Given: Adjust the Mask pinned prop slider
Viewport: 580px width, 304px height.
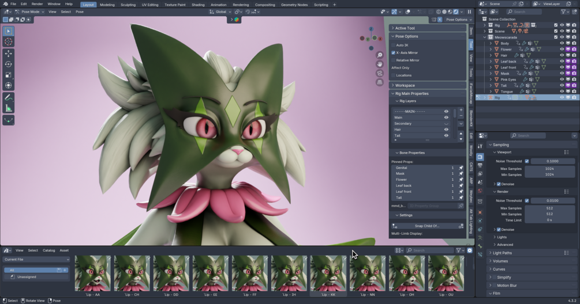Looking at the screenshot, I should 424,174.
